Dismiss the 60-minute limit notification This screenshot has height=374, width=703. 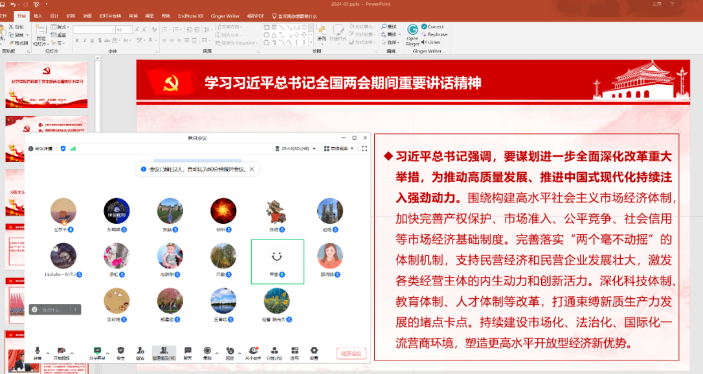coord(252,169)
